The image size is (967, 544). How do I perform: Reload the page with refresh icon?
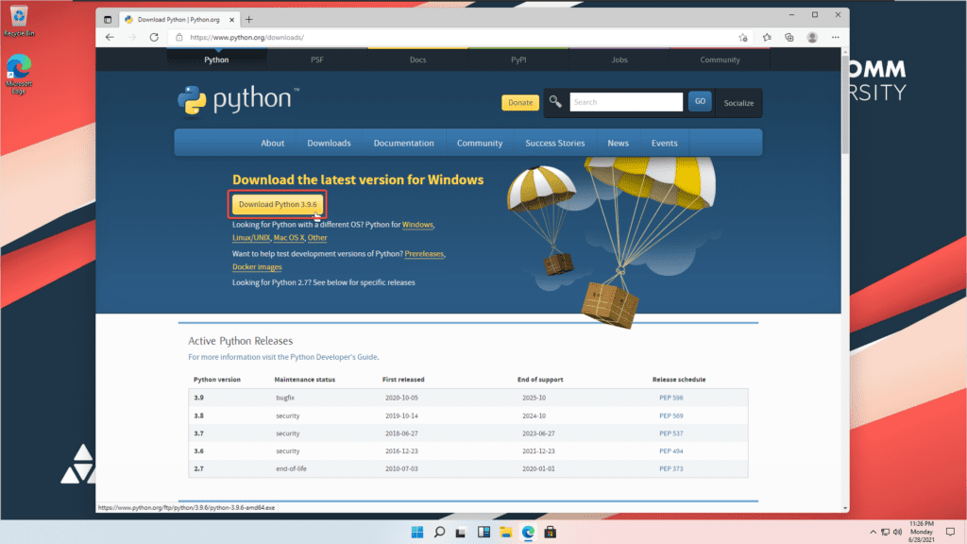click(x=154, y=38)
